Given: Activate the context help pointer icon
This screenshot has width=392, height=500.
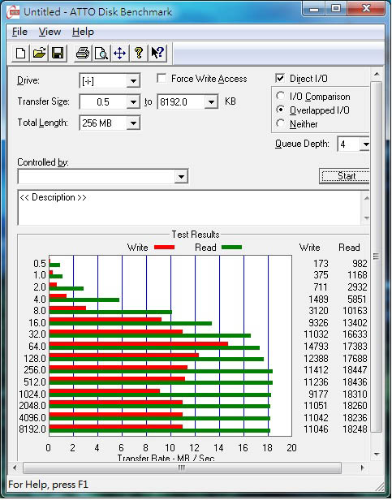Looking at the screenshot, I should tap(157, 53).
